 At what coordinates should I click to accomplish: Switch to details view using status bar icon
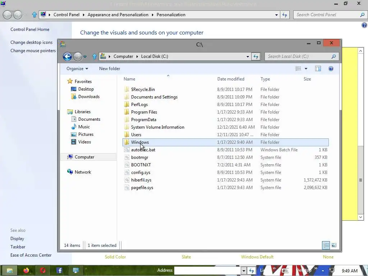[x=326, y=245]
